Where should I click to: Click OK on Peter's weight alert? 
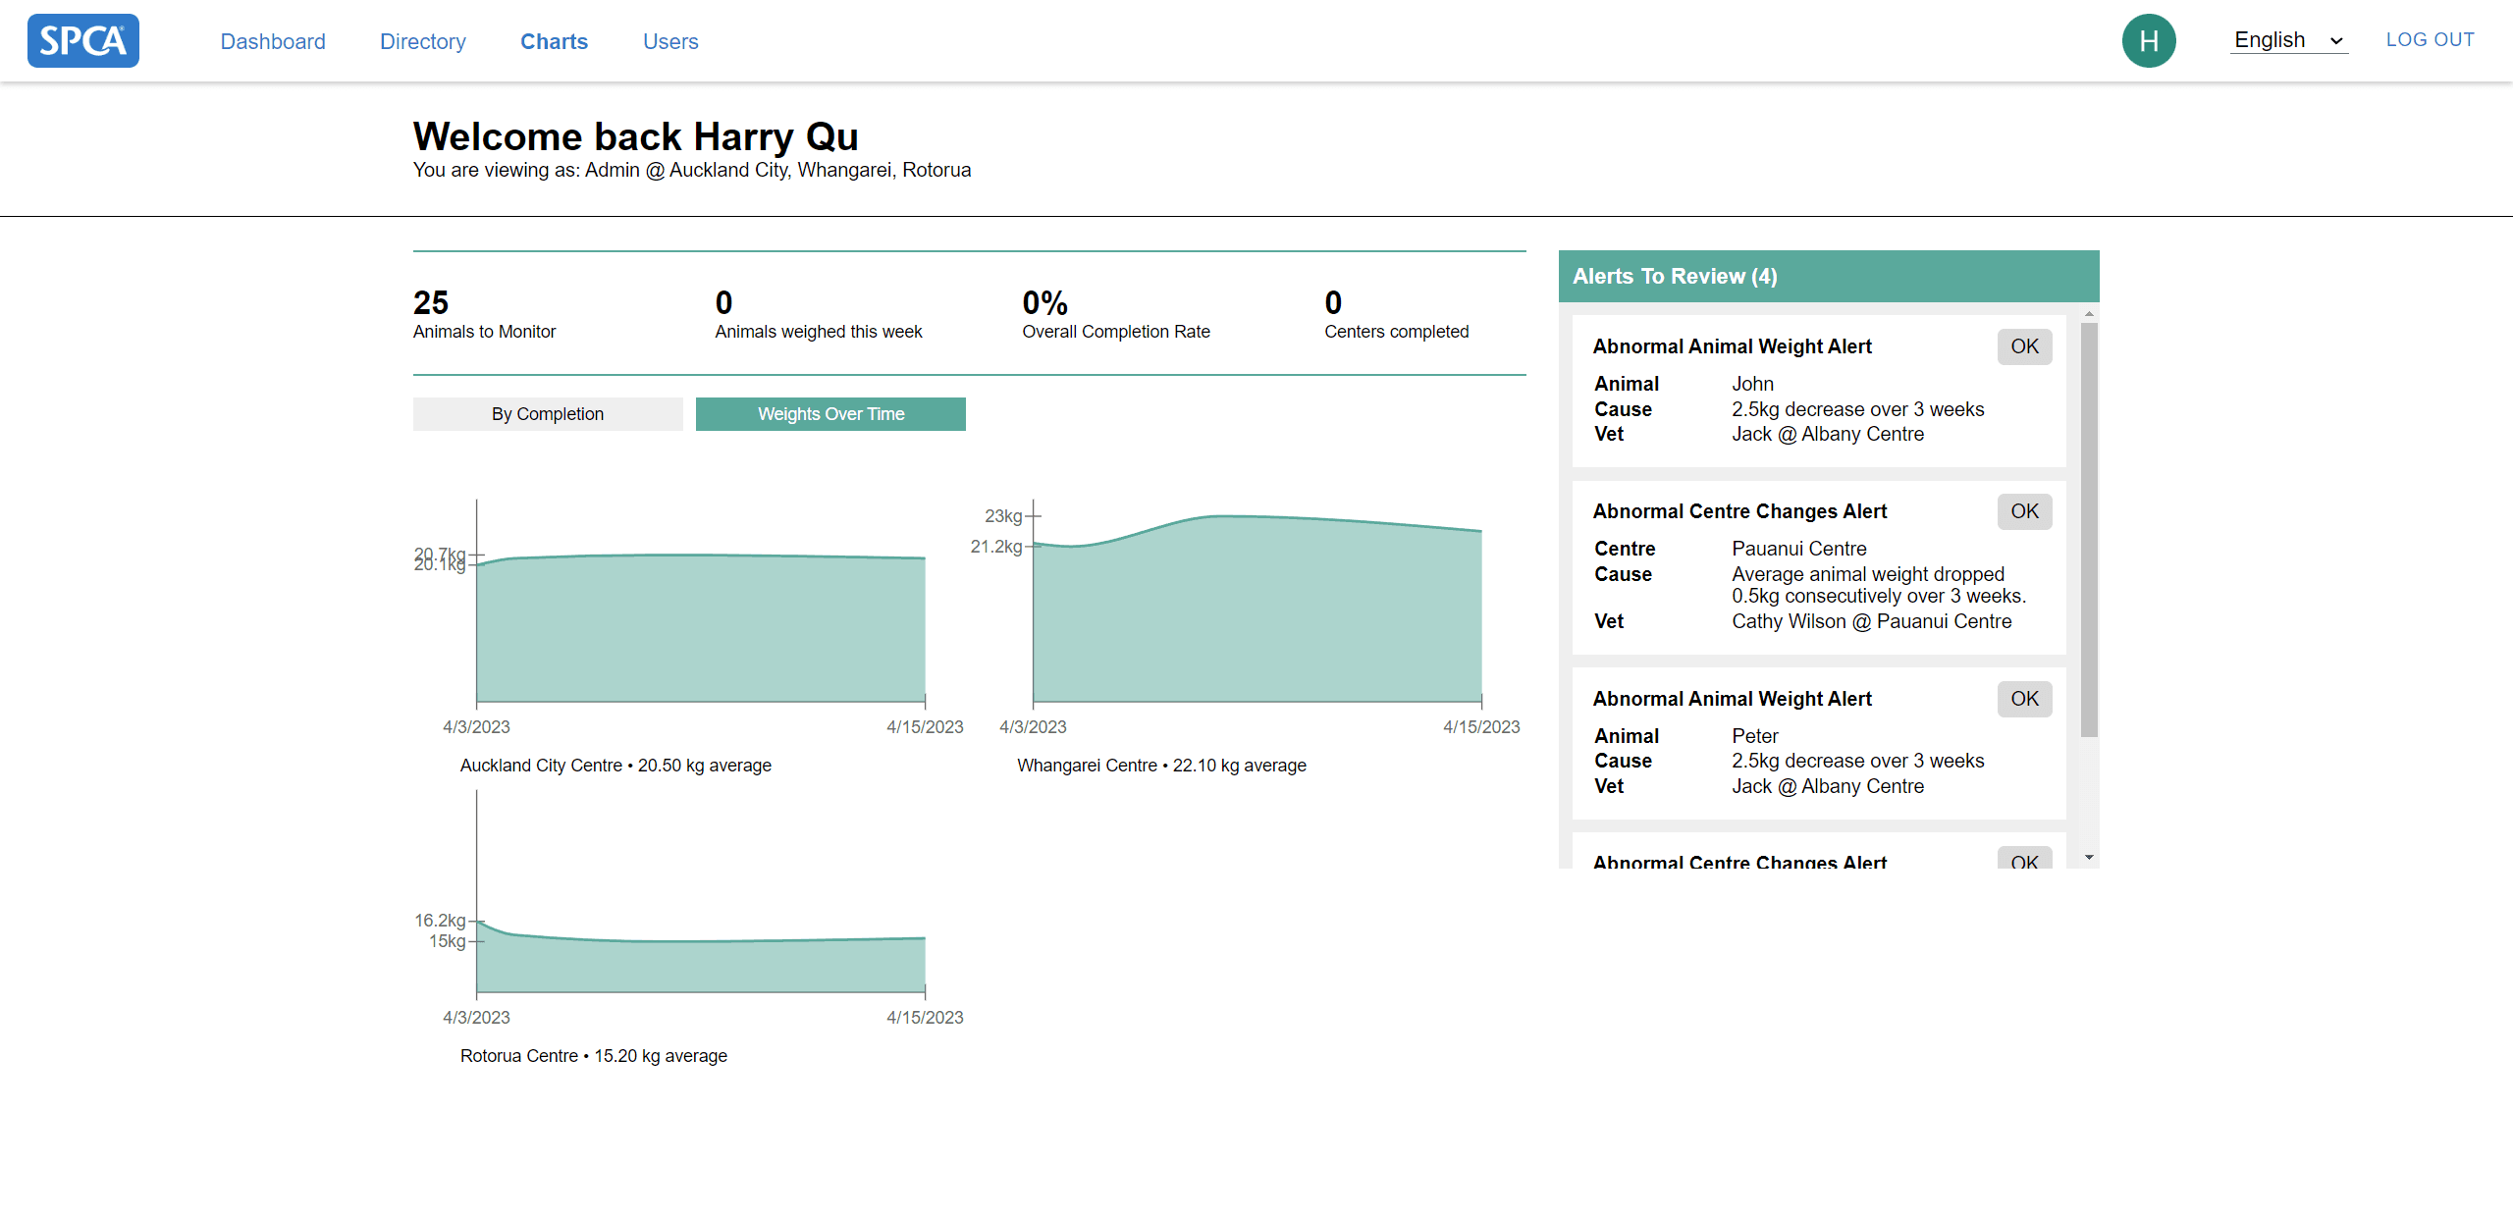2024,699
